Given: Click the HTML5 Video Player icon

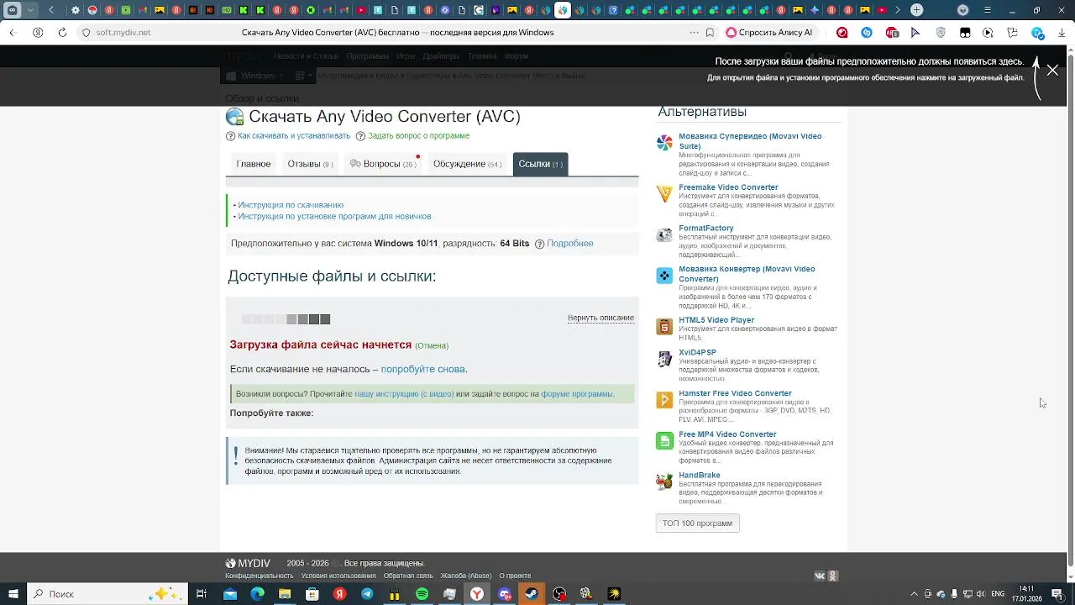Looking at the screenshot, I should (x=664, y=327).
